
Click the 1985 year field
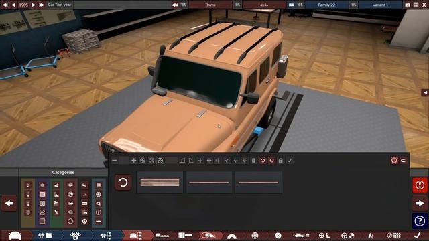pyautogui.click(x=23, y=5)
